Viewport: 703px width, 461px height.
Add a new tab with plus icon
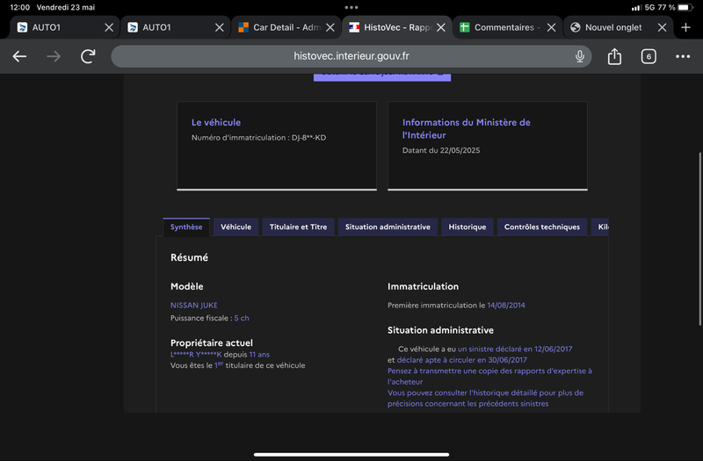click(x=685, y=27)
